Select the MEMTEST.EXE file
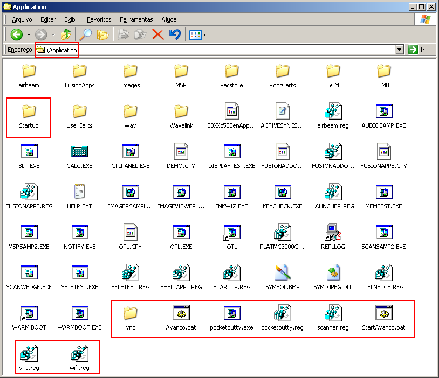The width and height of the screenshot is (439, 378). pyautogui.click(x=383, y=198)
